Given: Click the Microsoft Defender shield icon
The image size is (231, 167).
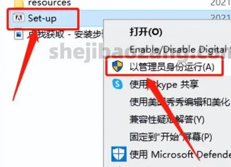Looking at the screenshot, I should point(119,154).
